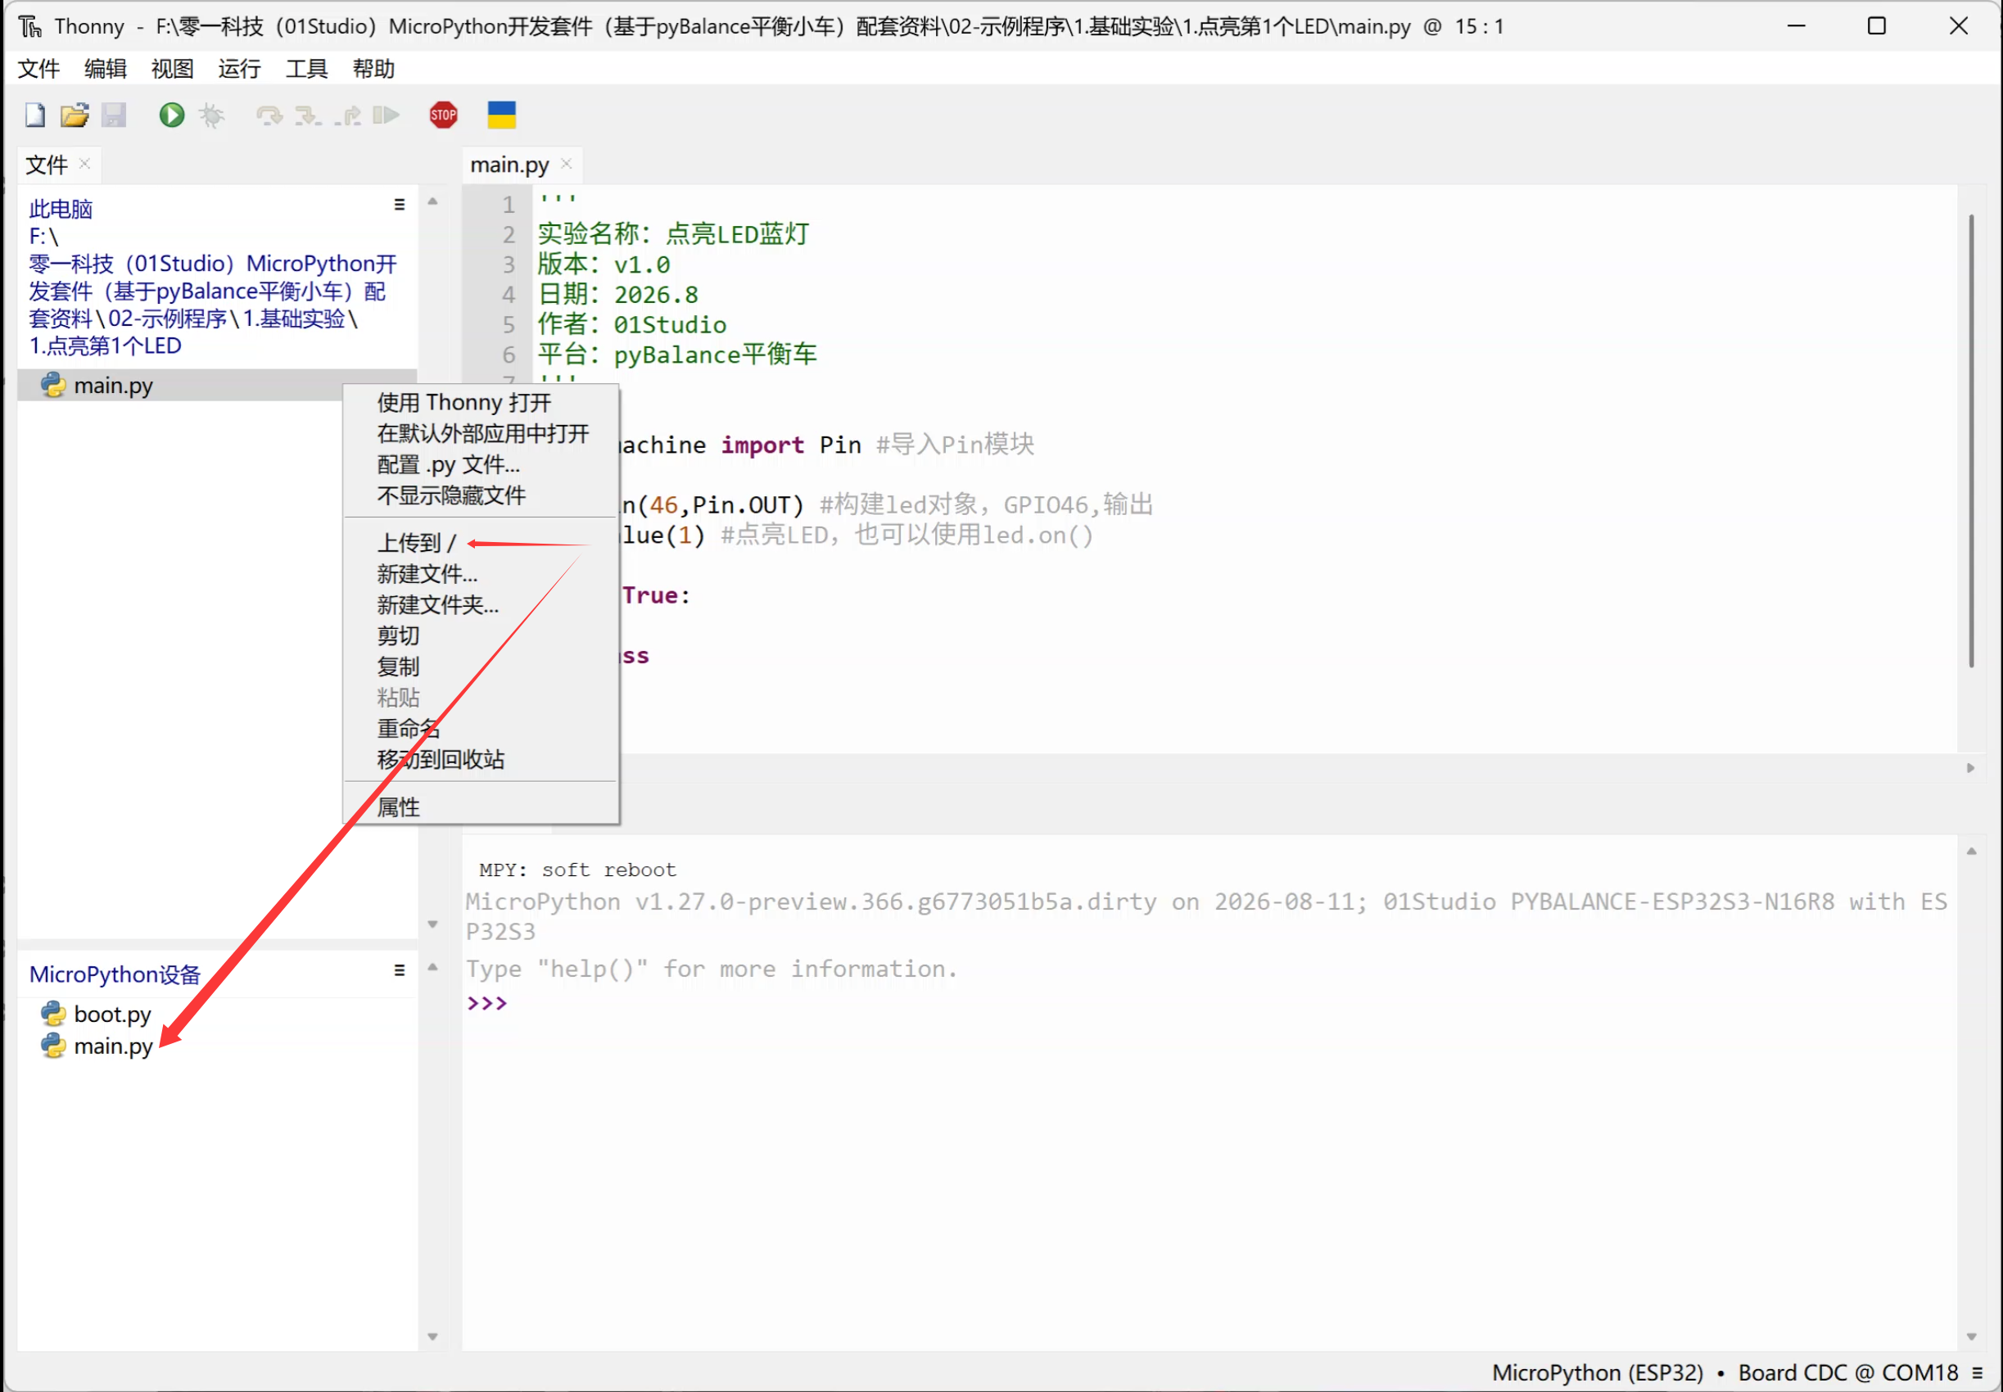Click the 'MPY: soft reboot' shell text
Screen dimensions: 2003x1392
pyautogui.click(x=577, y=870)
